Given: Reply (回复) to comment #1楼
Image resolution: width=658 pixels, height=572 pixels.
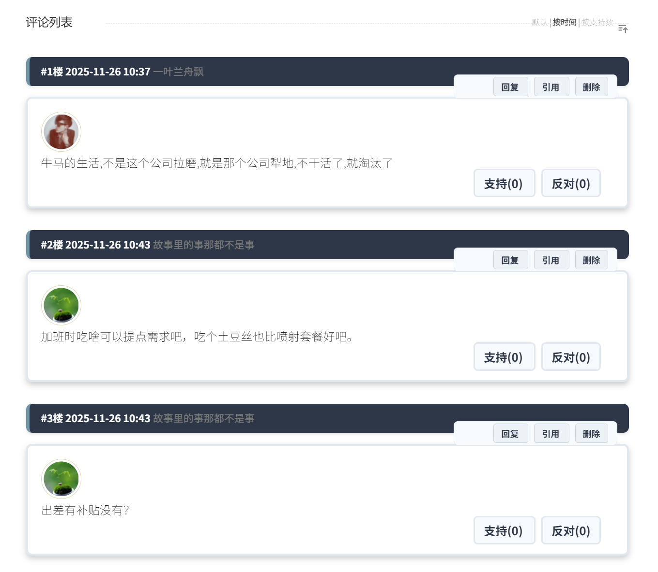Looking at the screenshot, I should [510, 87].
